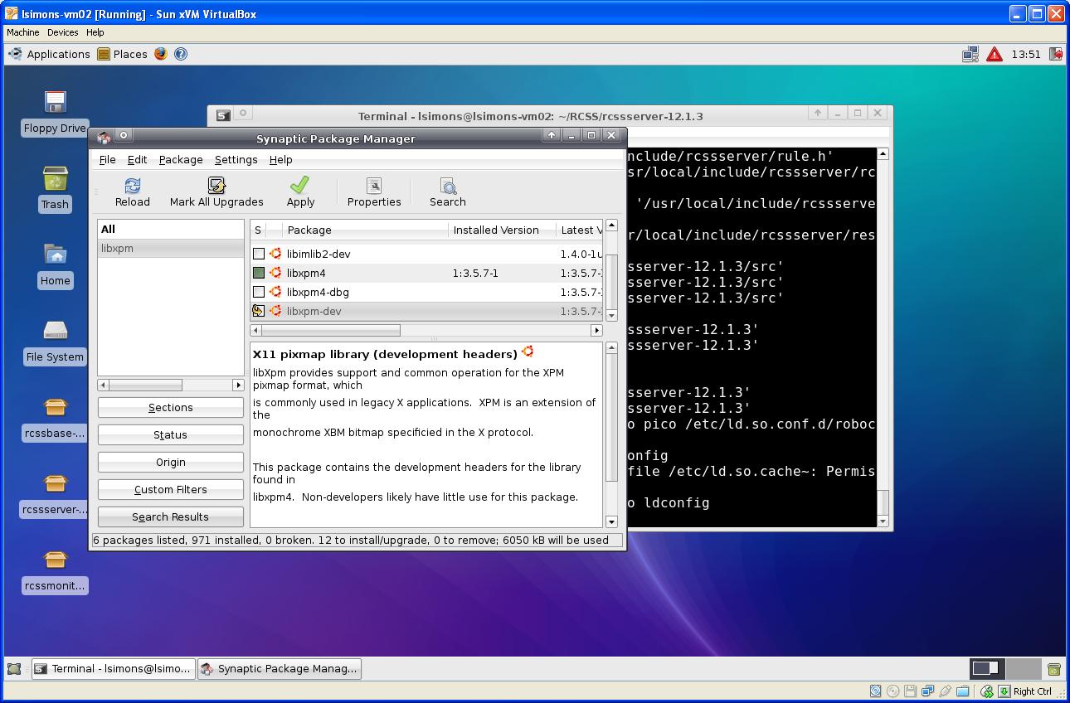Screen dimensions: 1070x703
Task: Click the Ubuntu logo beside libimlib2-dev
Action: pos(275,254)
